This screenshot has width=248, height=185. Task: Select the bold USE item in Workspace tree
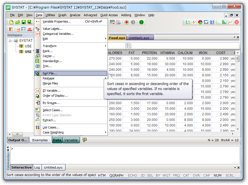pos(26,52)
